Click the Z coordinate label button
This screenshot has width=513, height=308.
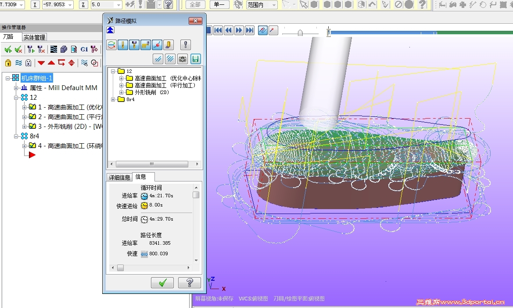(83, 4)
